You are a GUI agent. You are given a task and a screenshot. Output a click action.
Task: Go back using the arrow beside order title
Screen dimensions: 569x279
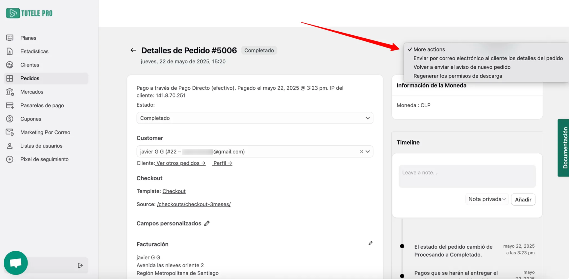(133, 50)
